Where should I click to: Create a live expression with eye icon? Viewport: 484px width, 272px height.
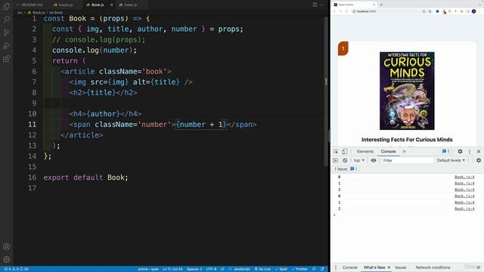pyautogui.click(x=374, y=160)
